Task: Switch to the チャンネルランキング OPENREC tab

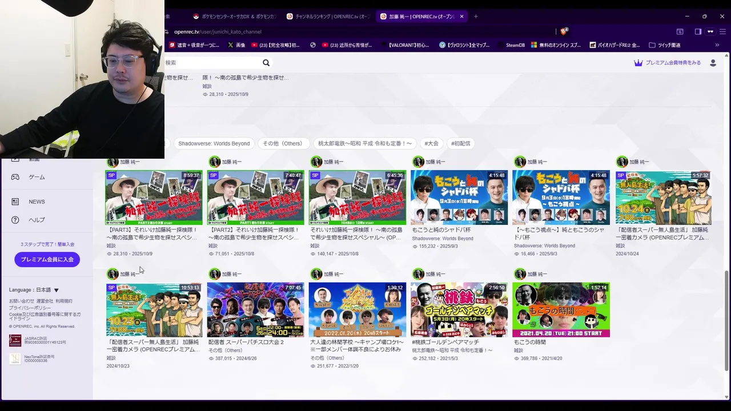Action: point(328,17)
